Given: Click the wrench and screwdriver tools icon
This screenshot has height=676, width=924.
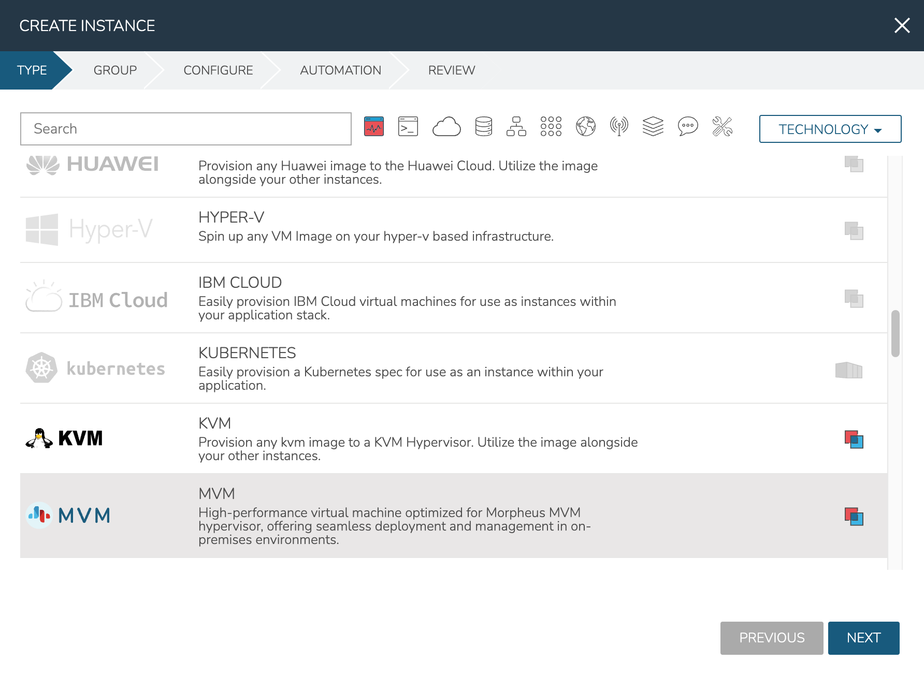Looking at the screenshot, I should click(722, 127).
